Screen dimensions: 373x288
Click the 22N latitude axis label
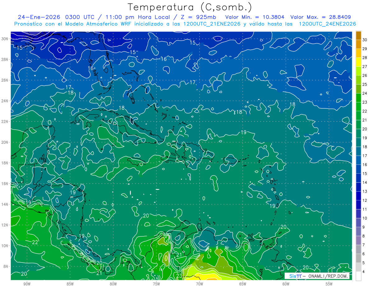click(5, 121)
